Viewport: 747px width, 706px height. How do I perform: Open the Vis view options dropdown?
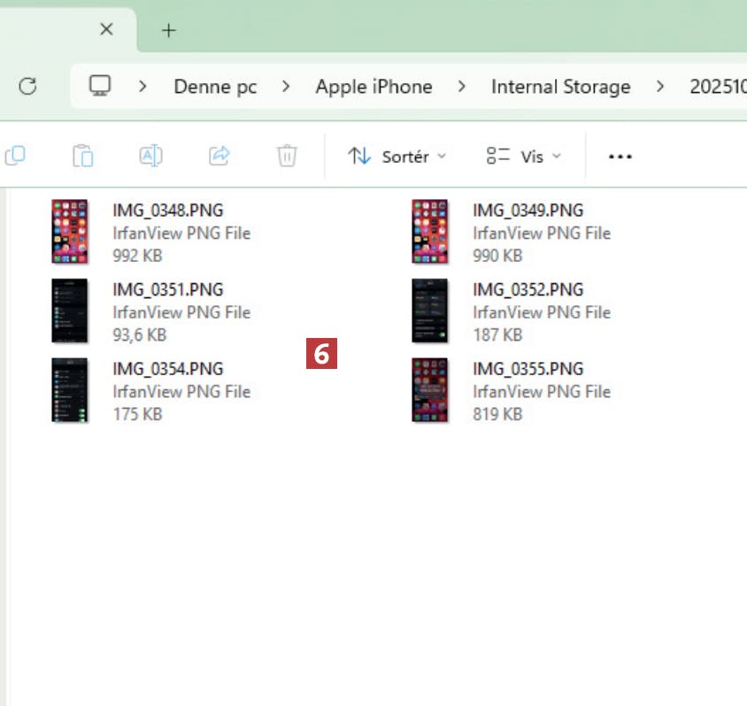pos(524,156)
